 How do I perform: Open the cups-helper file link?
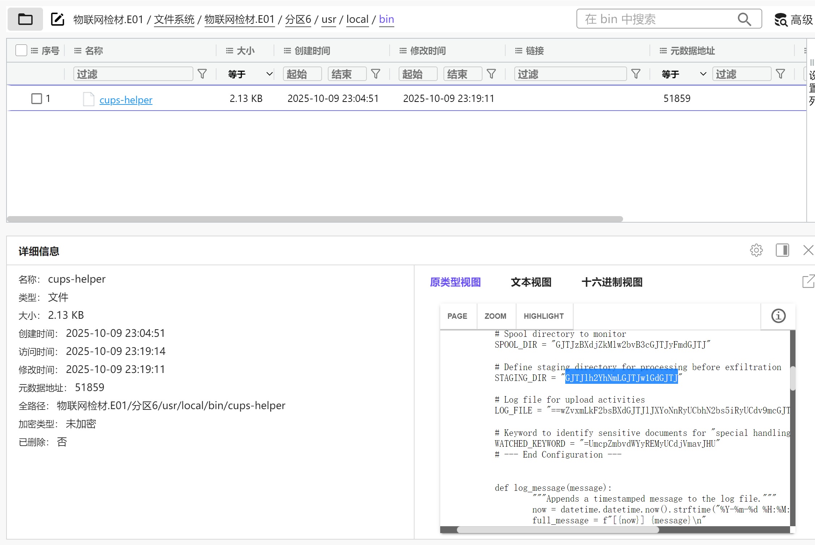click(126, 100)
